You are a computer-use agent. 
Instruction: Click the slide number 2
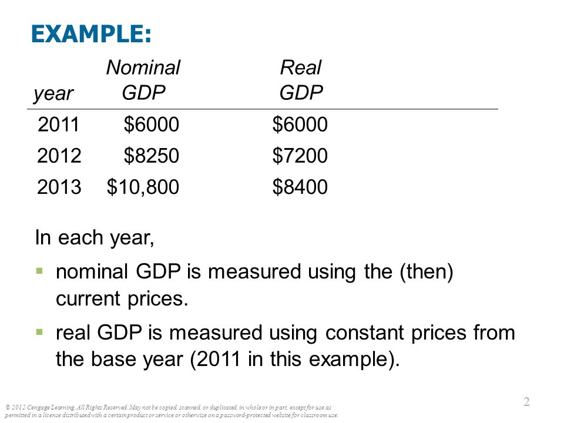pos(526,402)
